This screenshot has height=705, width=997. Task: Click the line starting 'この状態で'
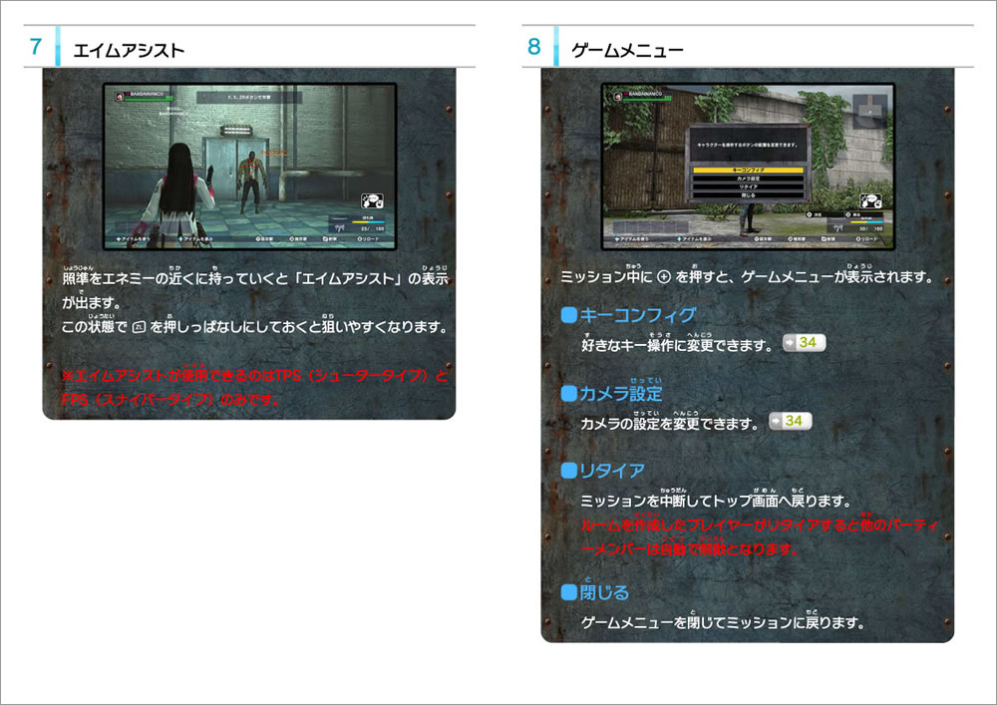(x=254, y=327)
